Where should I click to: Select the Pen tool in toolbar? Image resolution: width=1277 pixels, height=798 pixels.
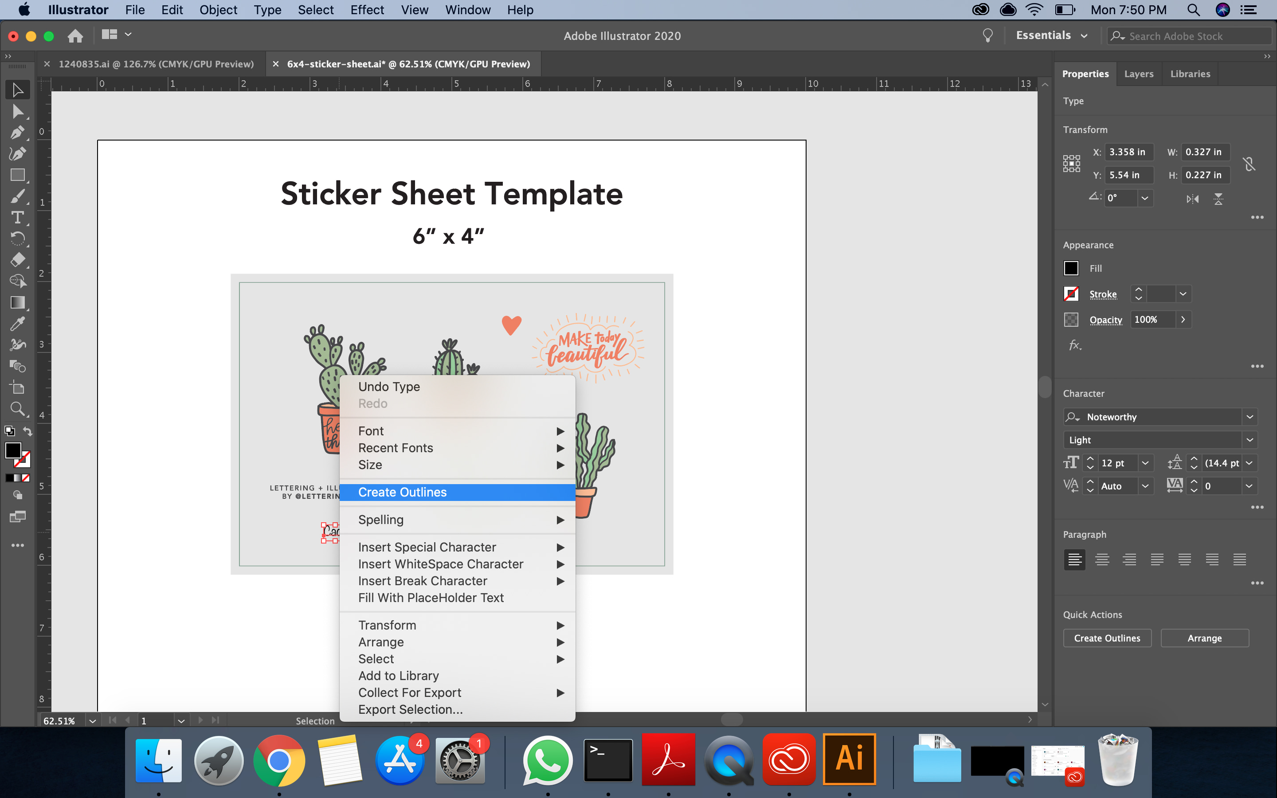16,132
